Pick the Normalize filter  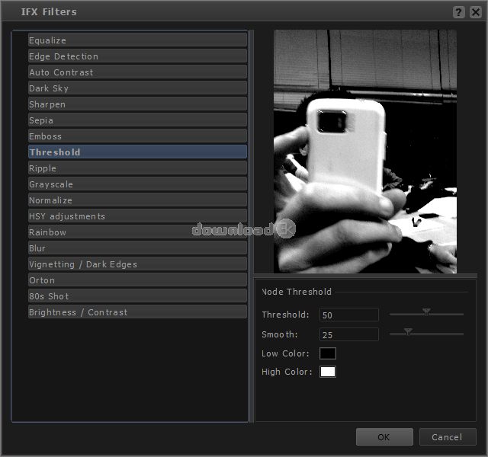point(137,200)
